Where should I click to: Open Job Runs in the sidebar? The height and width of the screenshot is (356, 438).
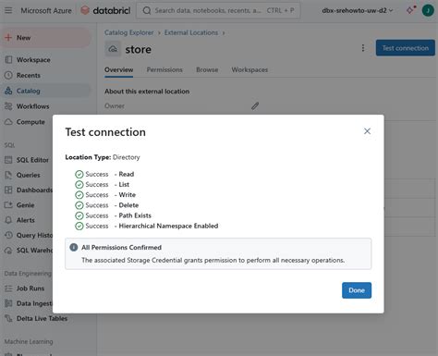pos(30,288)
